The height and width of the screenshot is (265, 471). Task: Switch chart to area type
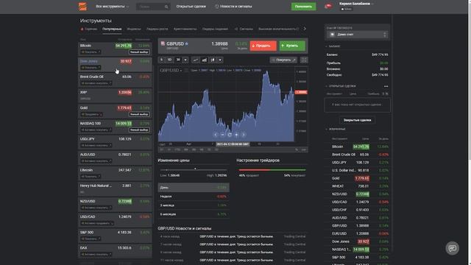[x=205, y=60]
